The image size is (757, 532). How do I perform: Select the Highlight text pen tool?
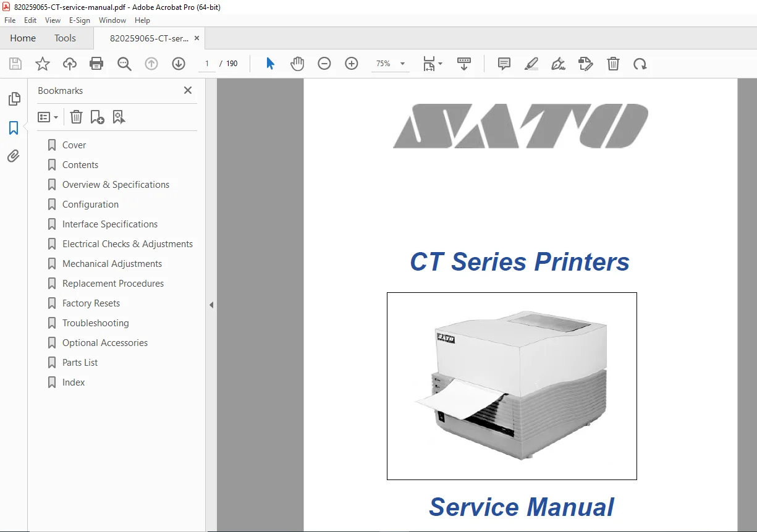point(531,64)
